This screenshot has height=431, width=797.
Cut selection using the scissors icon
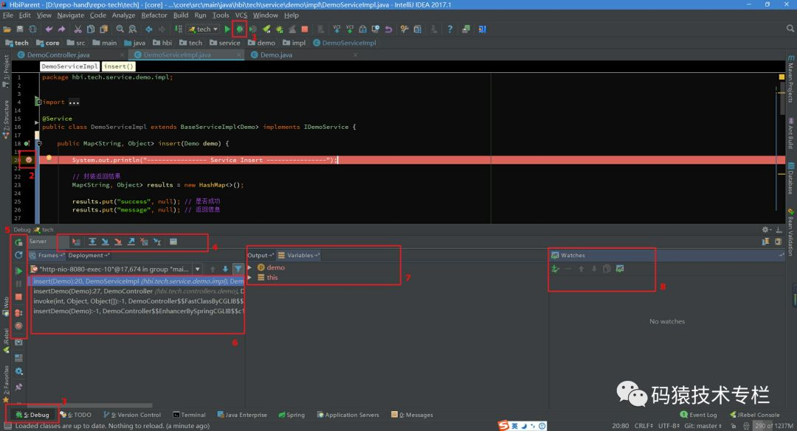click(77, 29)
